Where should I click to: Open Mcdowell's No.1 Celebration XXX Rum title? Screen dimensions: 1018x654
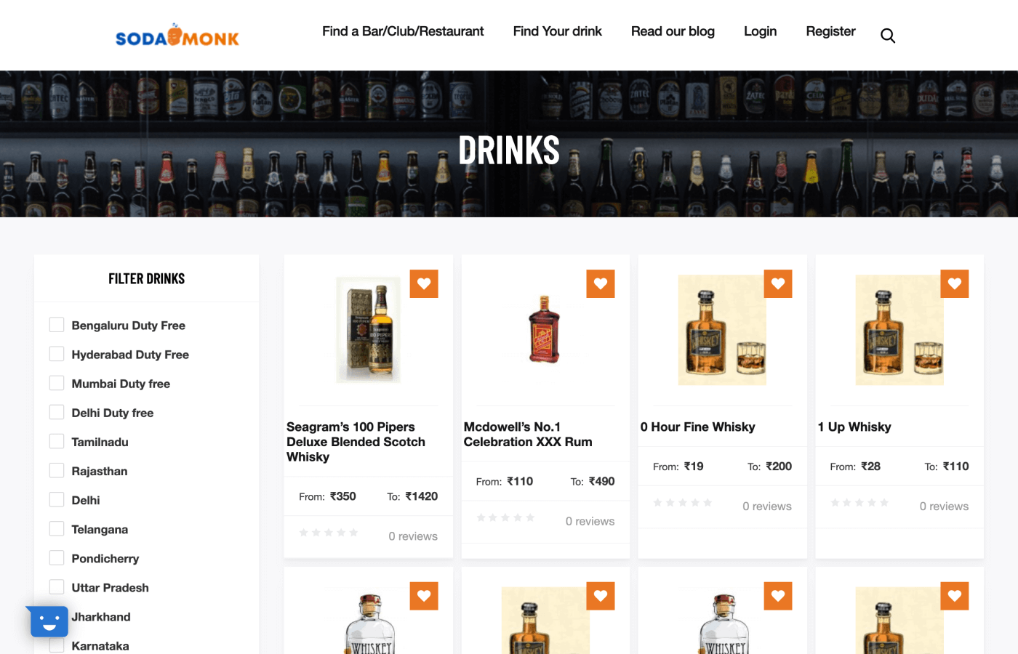point(528,435)
